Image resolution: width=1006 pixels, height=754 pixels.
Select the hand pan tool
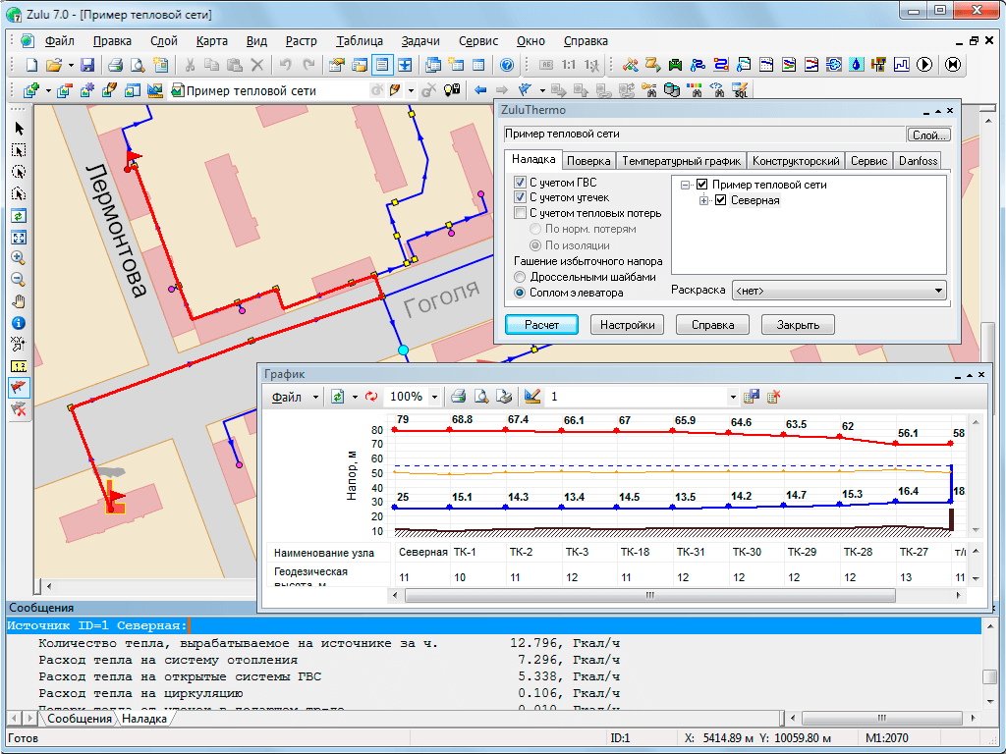pos(19,301)
